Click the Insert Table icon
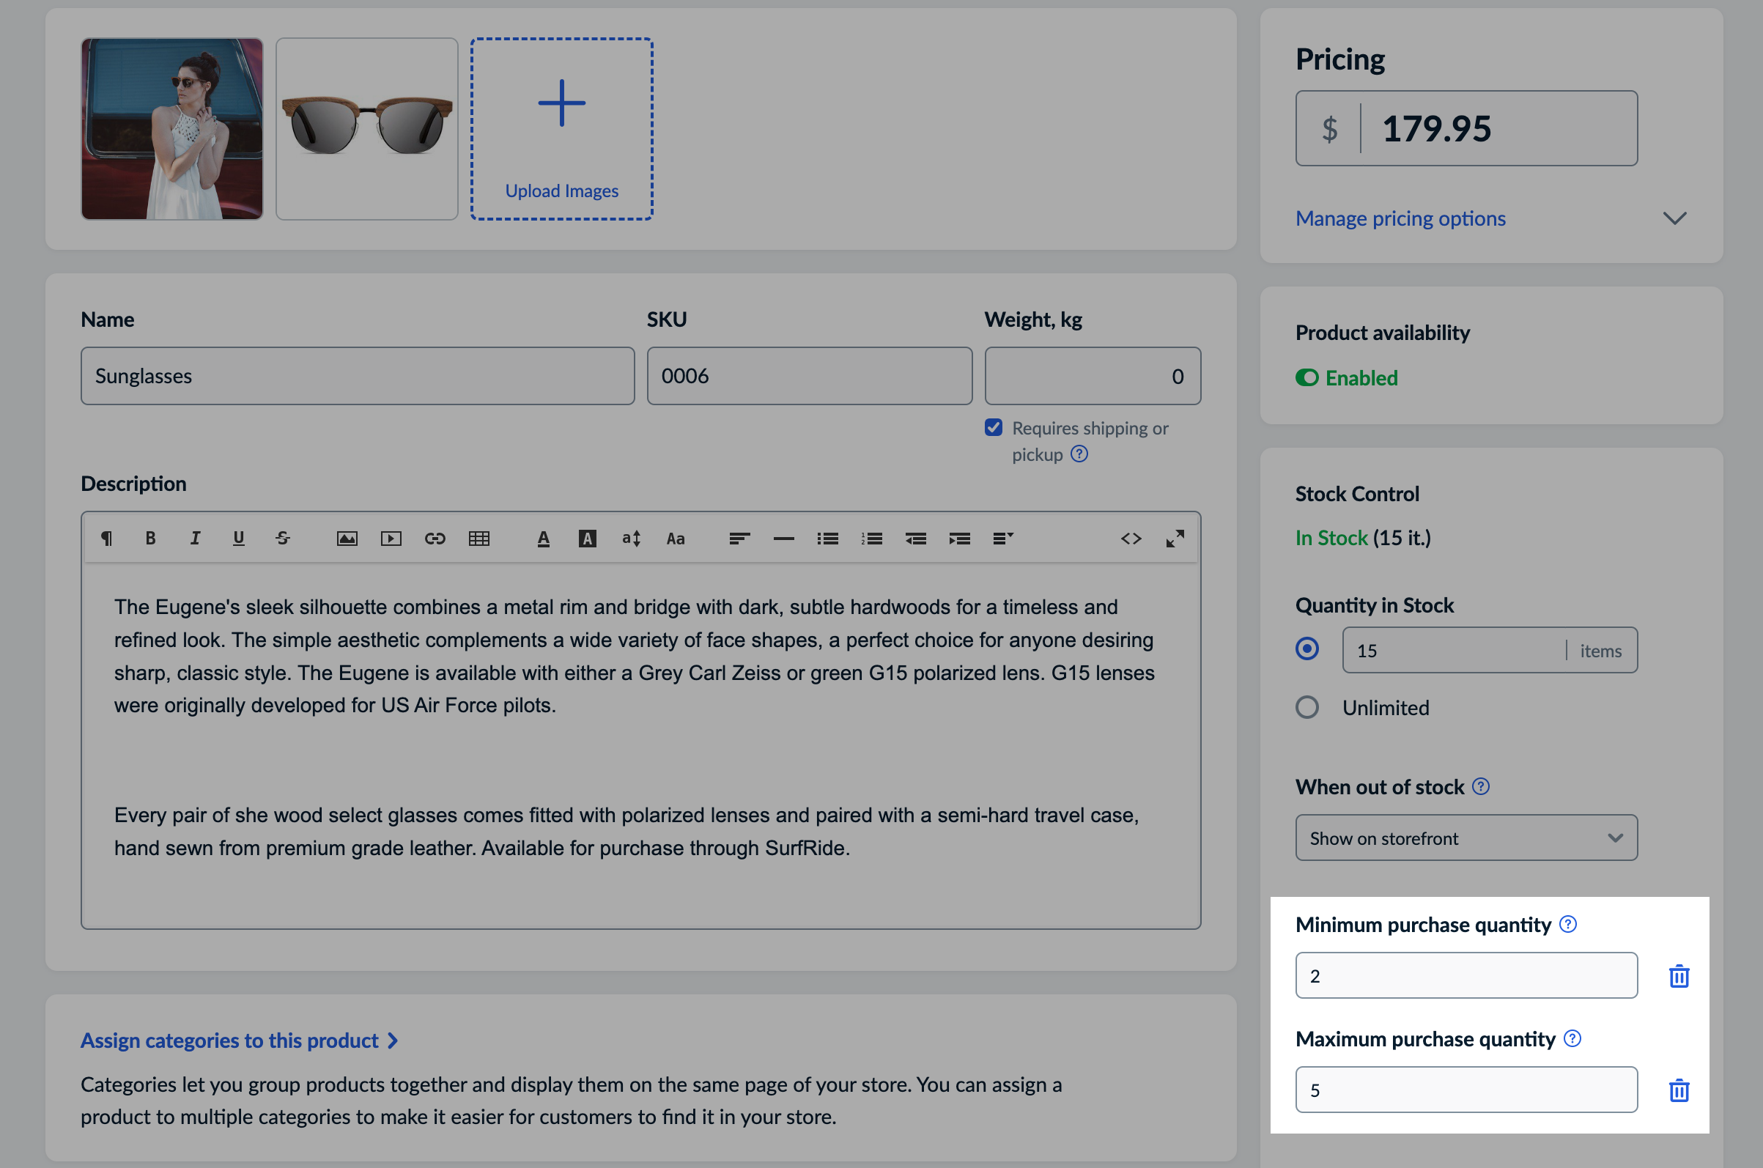 (x=481, y=537)
